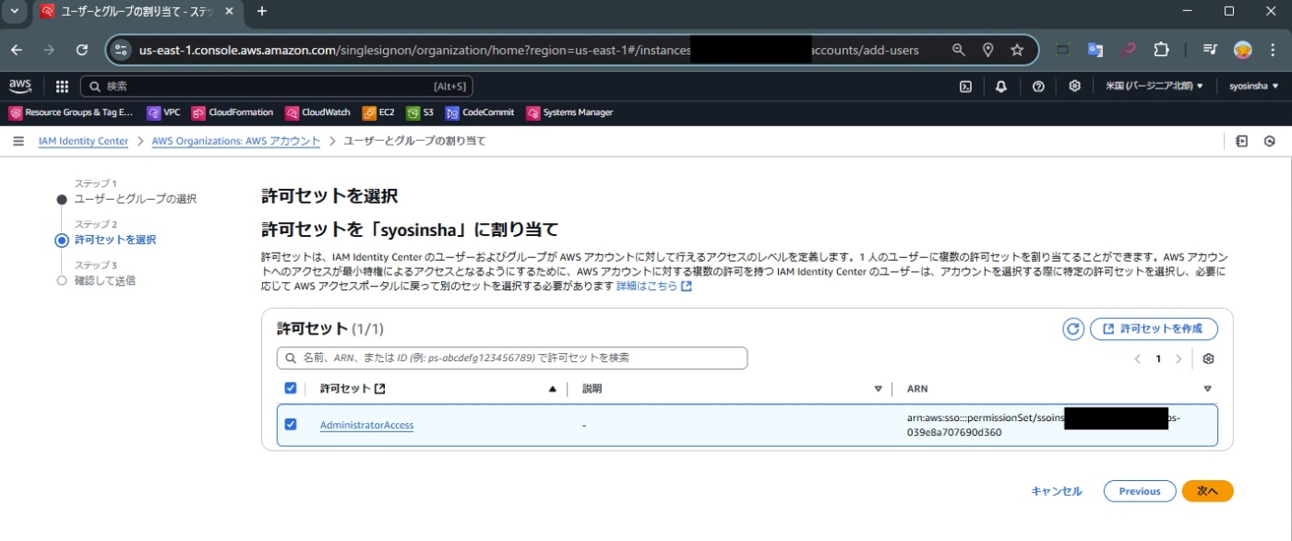Uncheck the AdministratorAccess row checkbox
Screen dimensions: 1292x541
tap(291, 424)
